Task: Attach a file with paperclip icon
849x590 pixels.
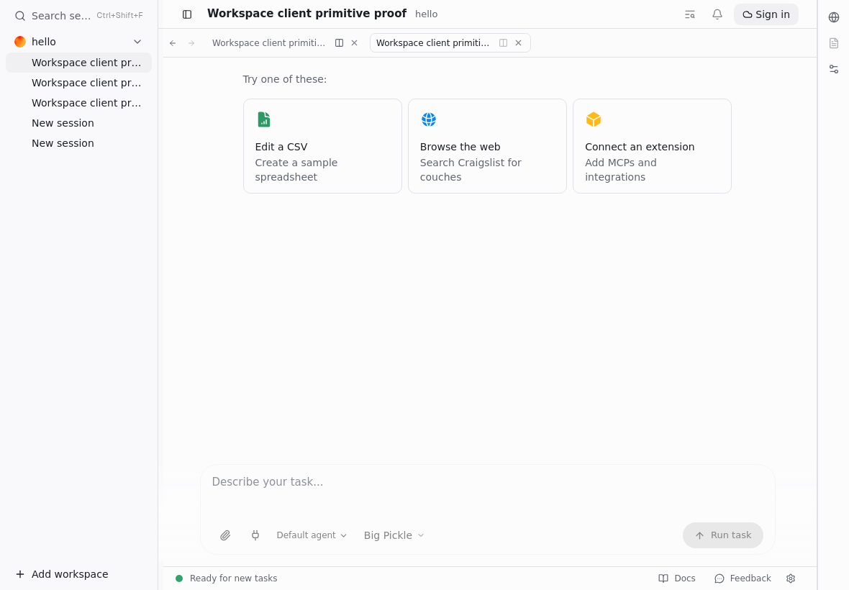Action: [x=225, y=535]
